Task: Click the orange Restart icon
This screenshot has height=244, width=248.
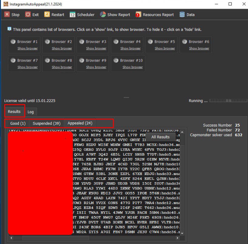Action: coord(47,14)
